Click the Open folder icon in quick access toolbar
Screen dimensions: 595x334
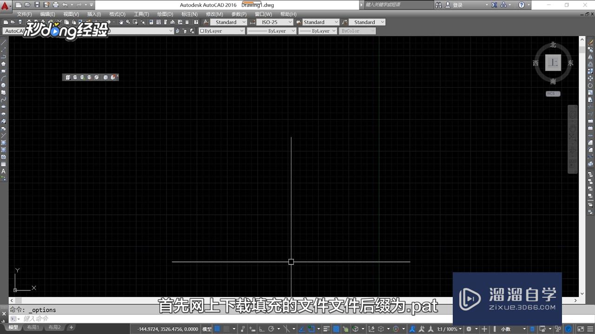coord(28,5)
